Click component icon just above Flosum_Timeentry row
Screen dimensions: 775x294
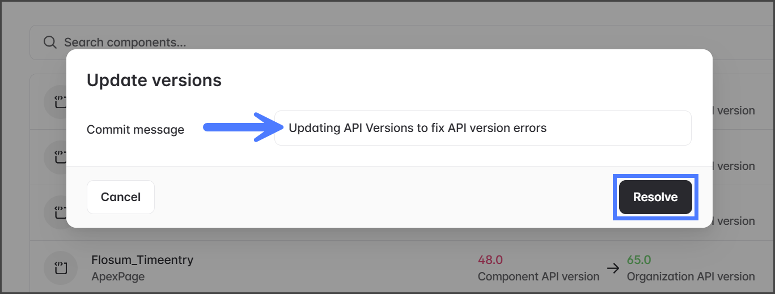(x=56, y=212)
